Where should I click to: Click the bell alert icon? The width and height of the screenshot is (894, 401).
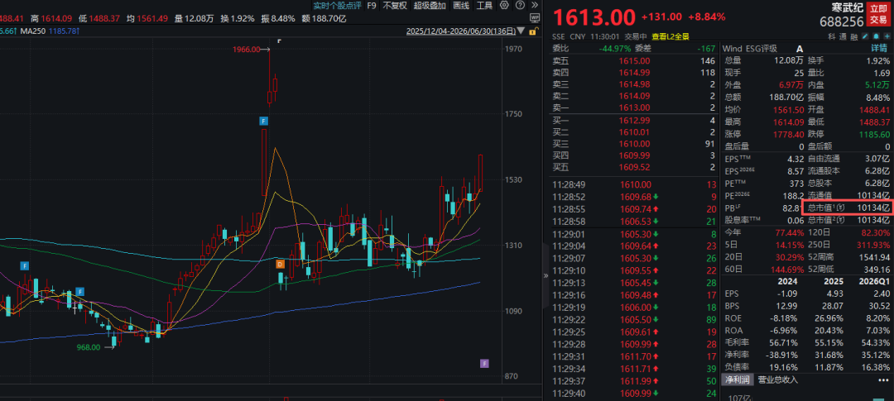(877, 36)
